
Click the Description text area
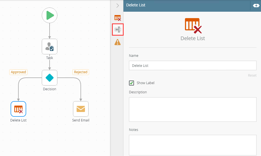pyautogui.click(x=192, y=109)
